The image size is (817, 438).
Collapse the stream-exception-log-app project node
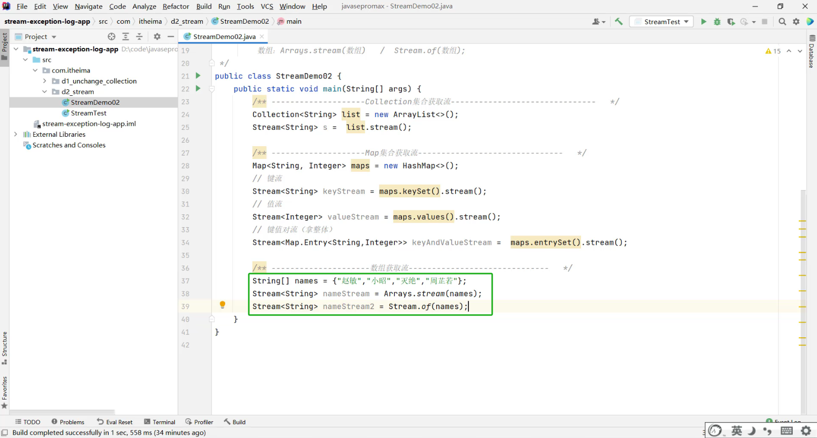point(16,49)
